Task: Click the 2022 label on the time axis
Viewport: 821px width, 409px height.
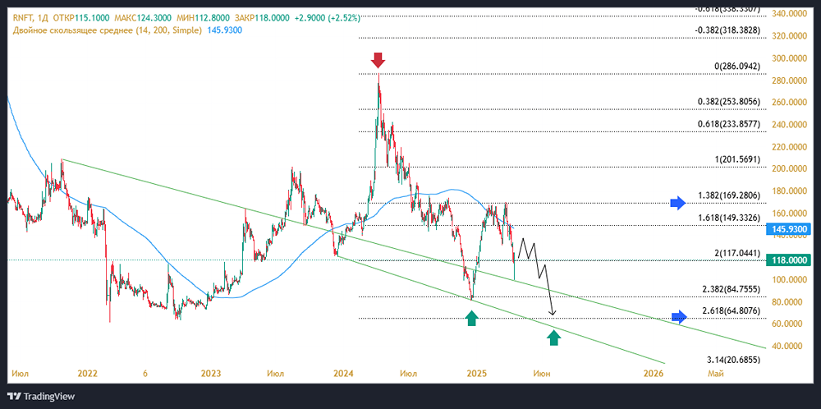Action: pyautogui.click(x=88, y=374)
